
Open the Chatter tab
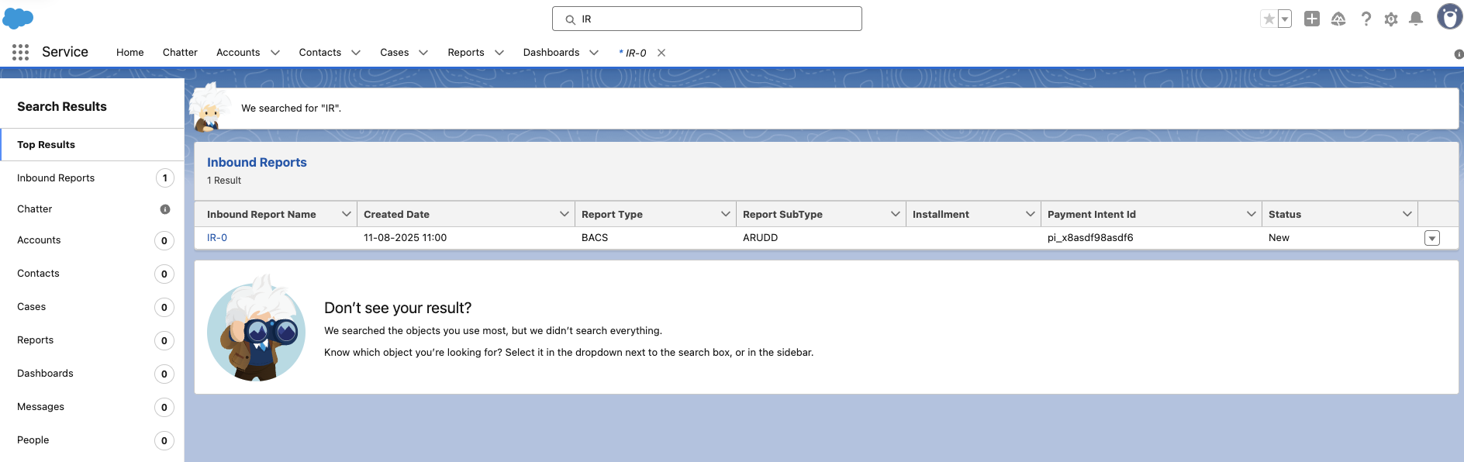tap(180, 52)
